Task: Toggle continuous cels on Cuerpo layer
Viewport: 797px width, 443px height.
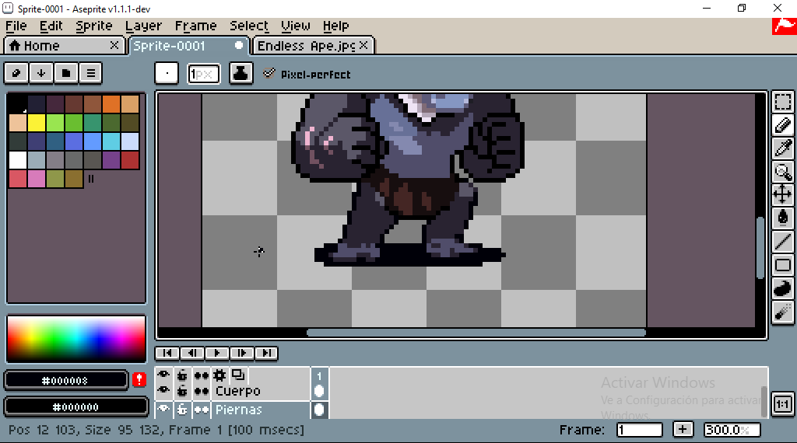Action: (x=202, y=391)
